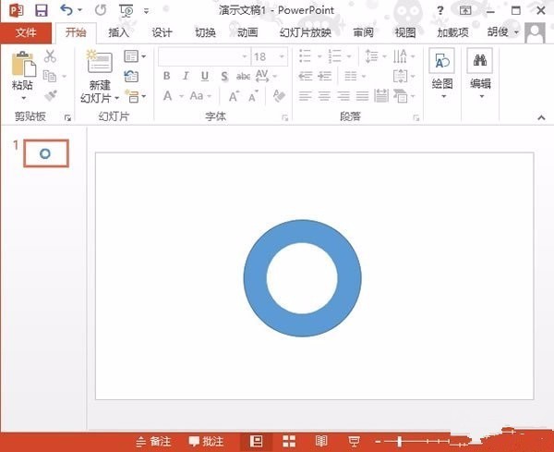Viewport: 554px width, 452px height.
Task: Expand the font name combo box
Action: click(x=243, y=57)
